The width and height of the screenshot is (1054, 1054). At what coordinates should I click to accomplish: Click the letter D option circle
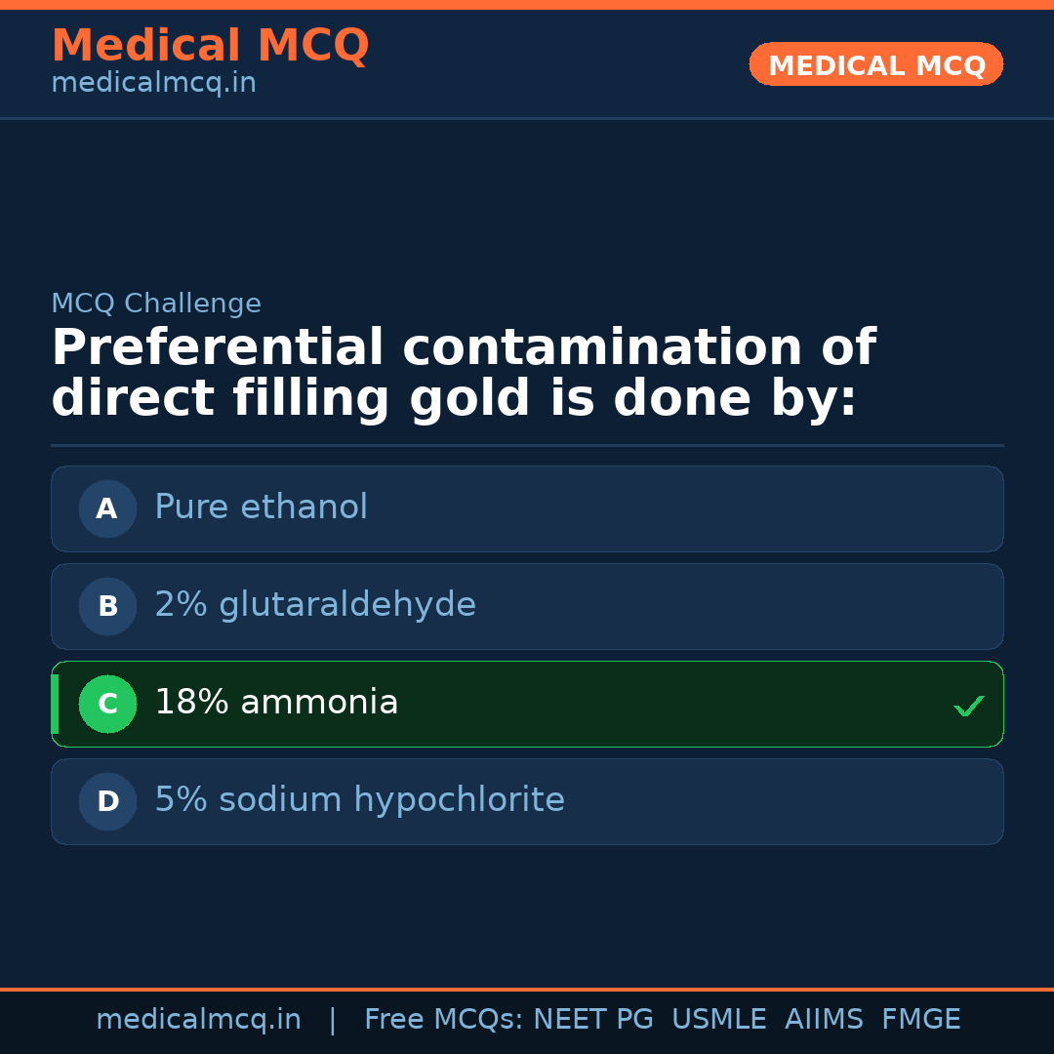click(107, 801)
